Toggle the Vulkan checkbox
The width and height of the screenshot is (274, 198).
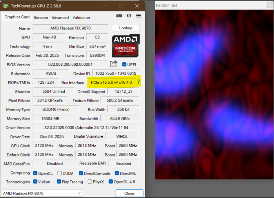(35, 181)
